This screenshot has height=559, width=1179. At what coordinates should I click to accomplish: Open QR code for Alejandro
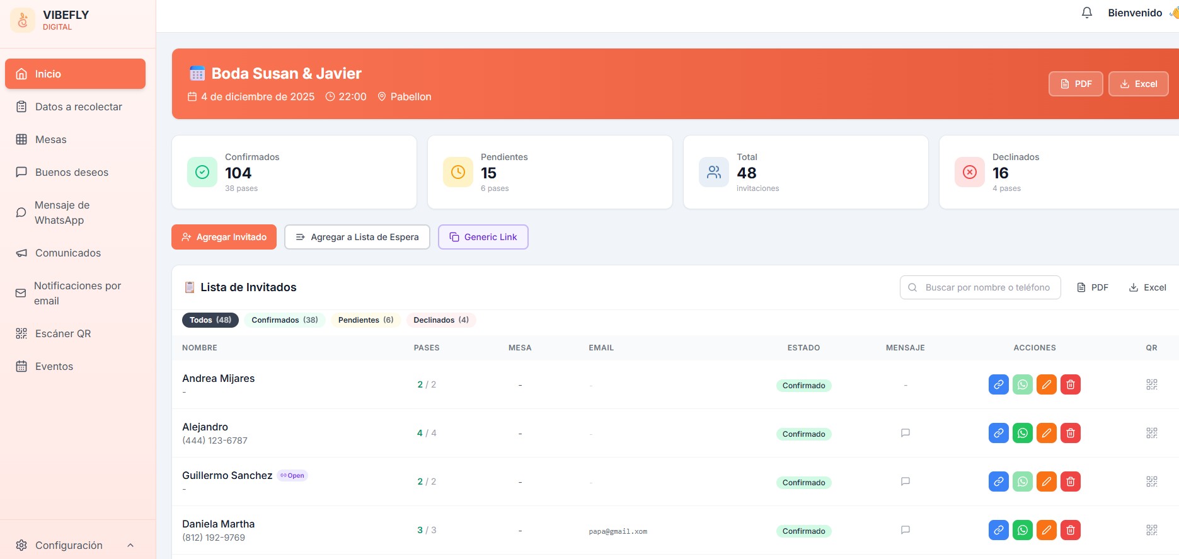[1152, 433]
